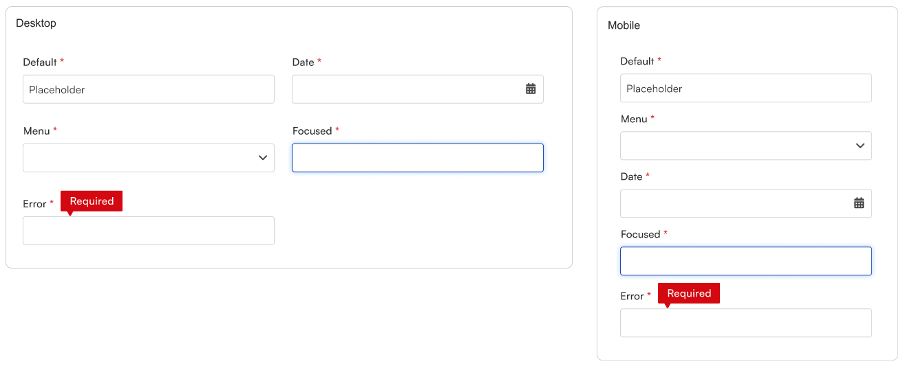Open the Desktop Date calendar icon

[x=531, y=89]
